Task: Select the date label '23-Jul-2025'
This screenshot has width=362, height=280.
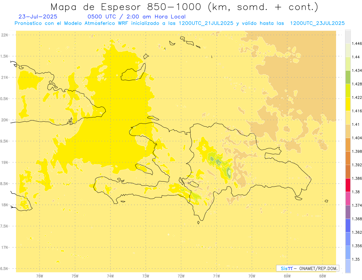Action: (38, 17)
